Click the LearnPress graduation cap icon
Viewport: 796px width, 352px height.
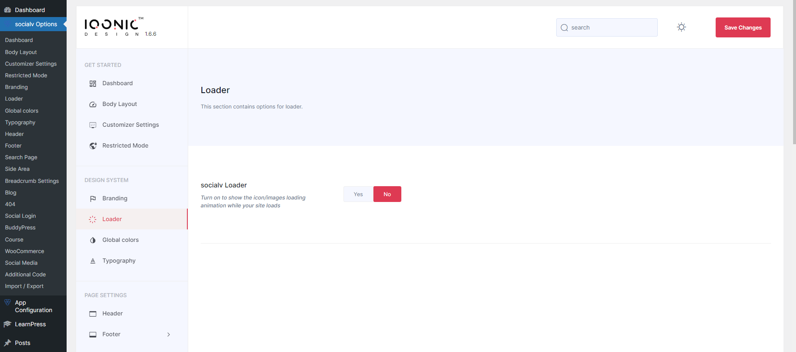(7, 324)
